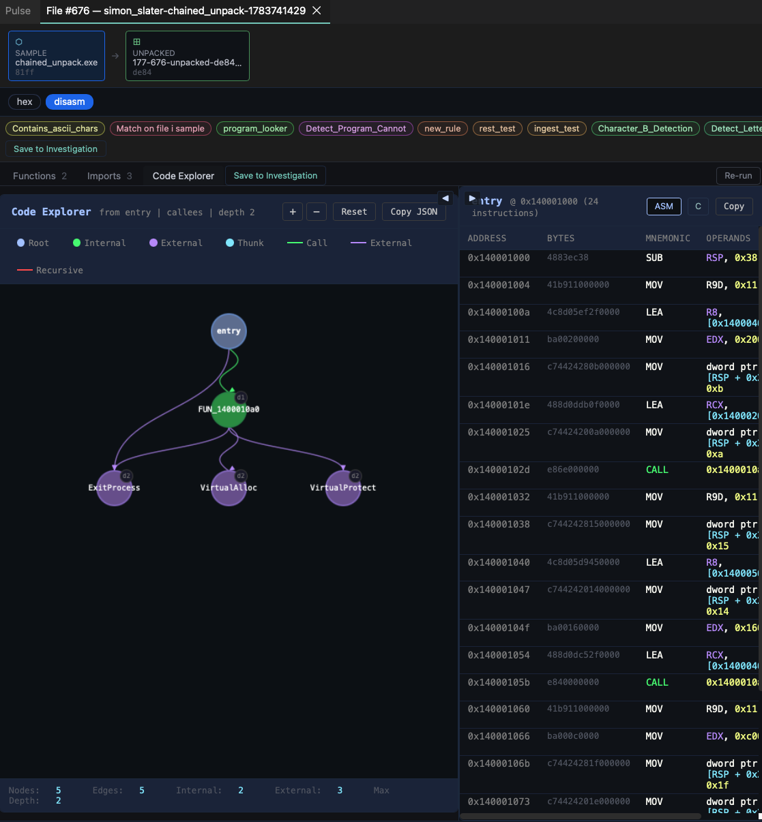Reset the Code Explorer graph view
This screenshot has width=762, height=822.
tap(354, 212)
